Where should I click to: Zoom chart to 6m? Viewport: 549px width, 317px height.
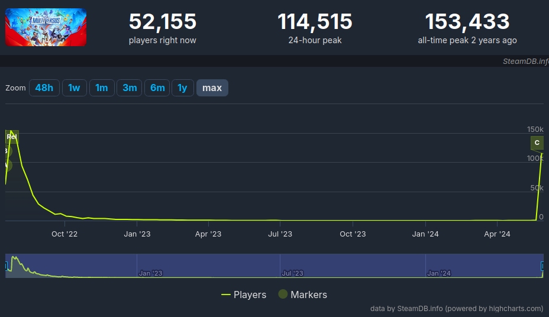pos(157,88)
